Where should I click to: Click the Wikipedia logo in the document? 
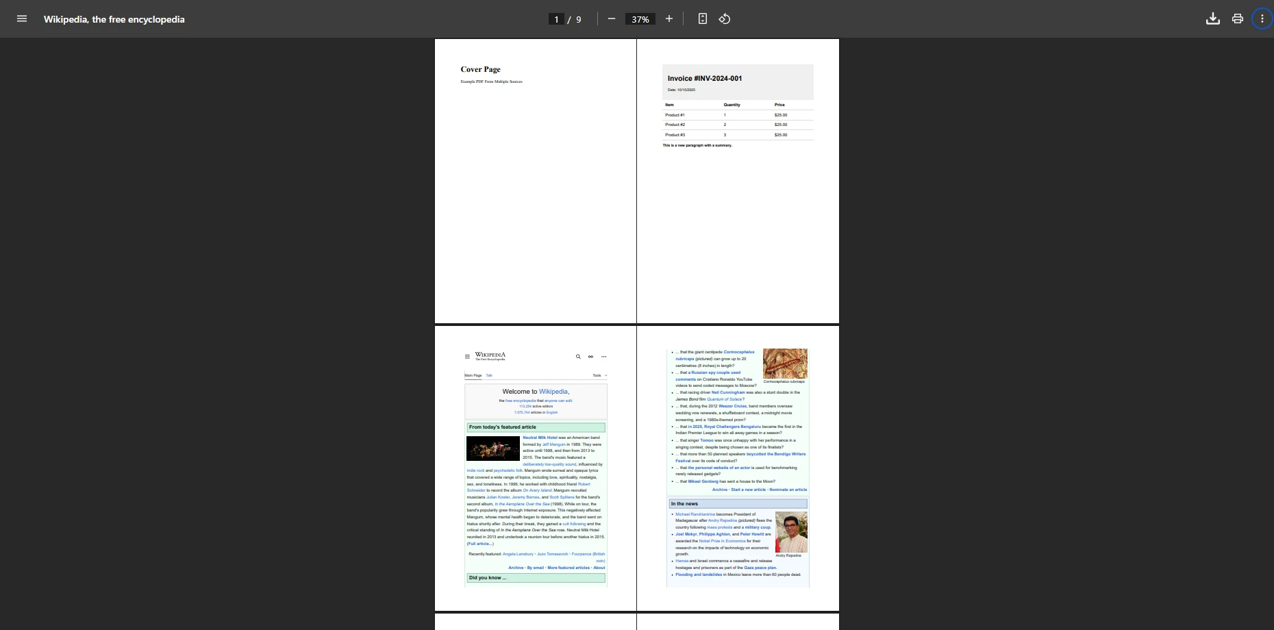489,355
